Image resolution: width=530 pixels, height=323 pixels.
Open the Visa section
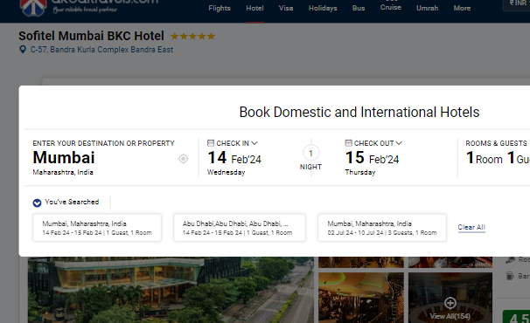pyautogui.click(x=286, y=8)
